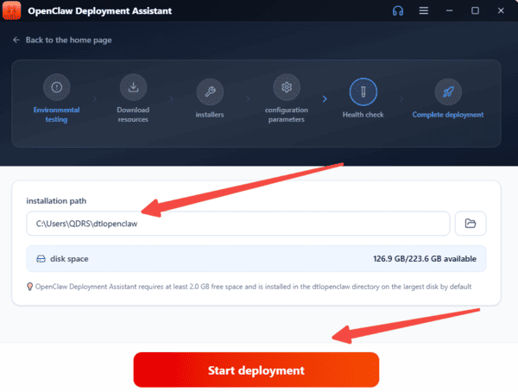Image resolution: width=518 pixels, height=392 pixels.
Task: Open the hamburger menu in title bar
Action: coord(424,10)
